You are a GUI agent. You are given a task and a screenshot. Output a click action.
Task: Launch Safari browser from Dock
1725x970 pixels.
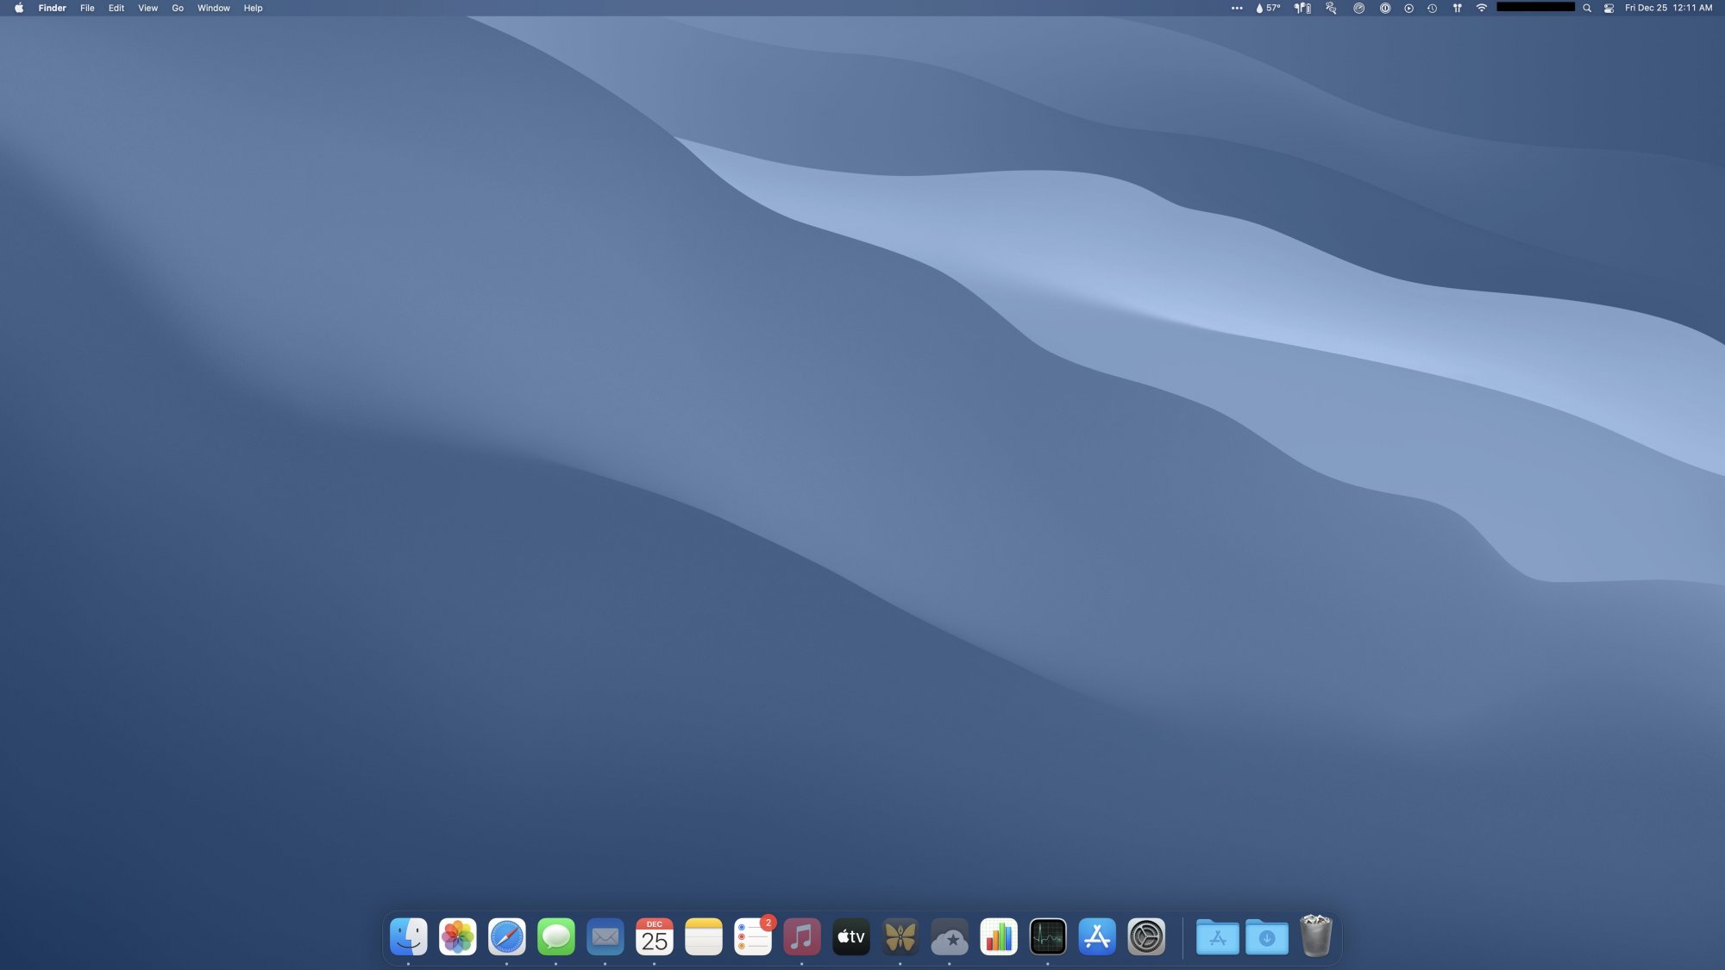click(506, 937)
